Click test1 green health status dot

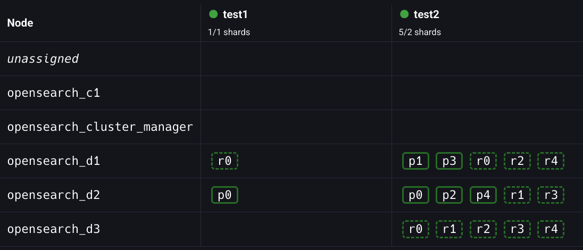(x=213, y=14)
